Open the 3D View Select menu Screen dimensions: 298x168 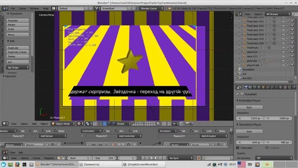(x=24, y=124)
